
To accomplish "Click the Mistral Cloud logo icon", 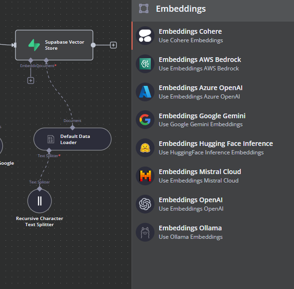I will [145, 176].
